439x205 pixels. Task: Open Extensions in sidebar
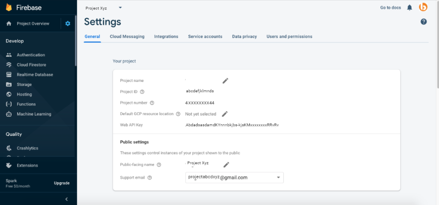coord(27,165)
